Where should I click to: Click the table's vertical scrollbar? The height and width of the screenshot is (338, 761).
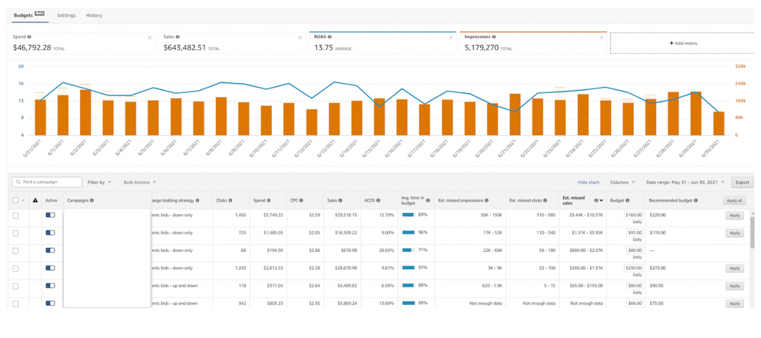click(x=752, y=232)
